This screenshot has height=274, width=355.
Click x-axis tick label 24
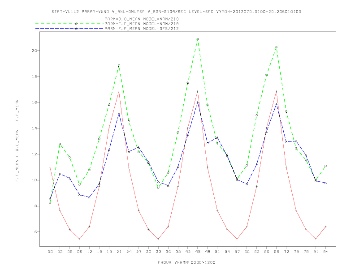(x=129, y=252)
